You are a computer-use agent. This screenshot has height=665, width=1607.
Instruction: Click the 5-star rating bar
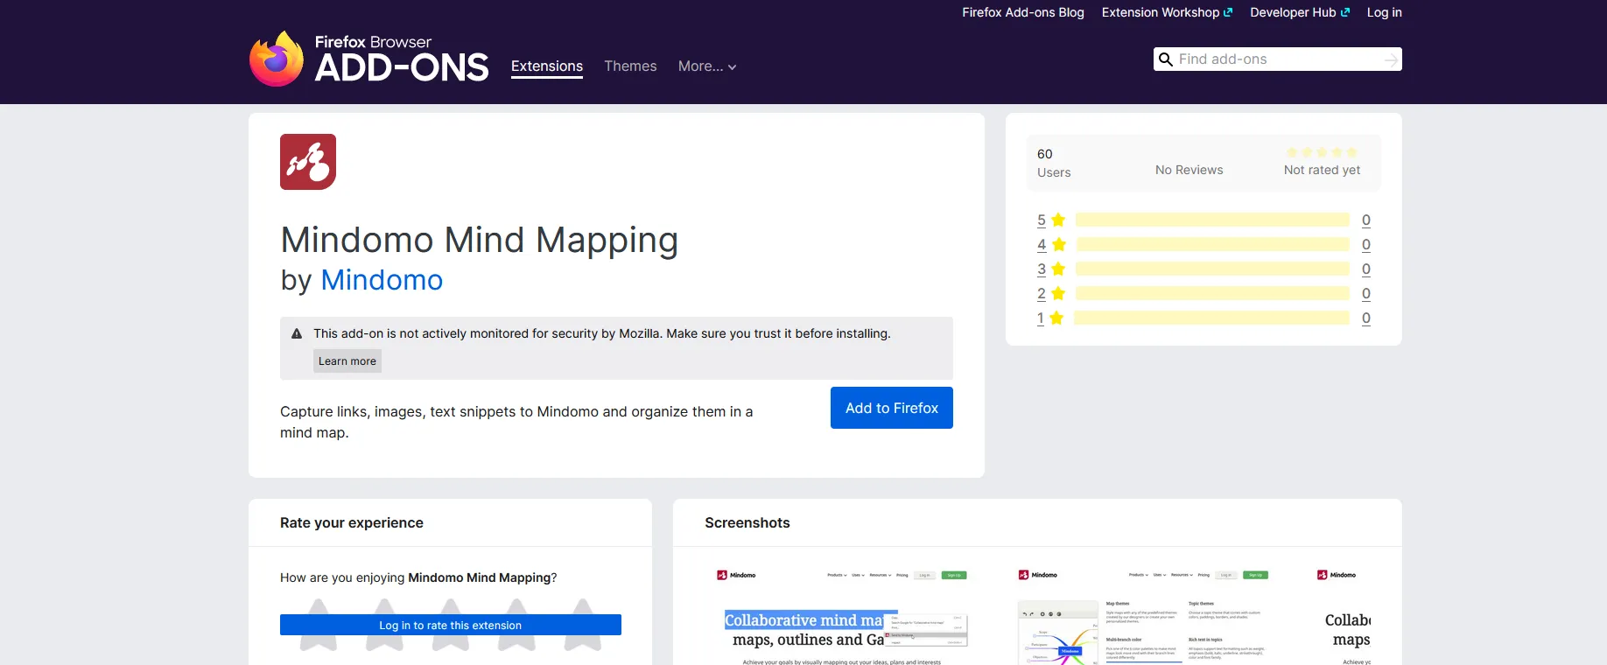click(1212, 220)
